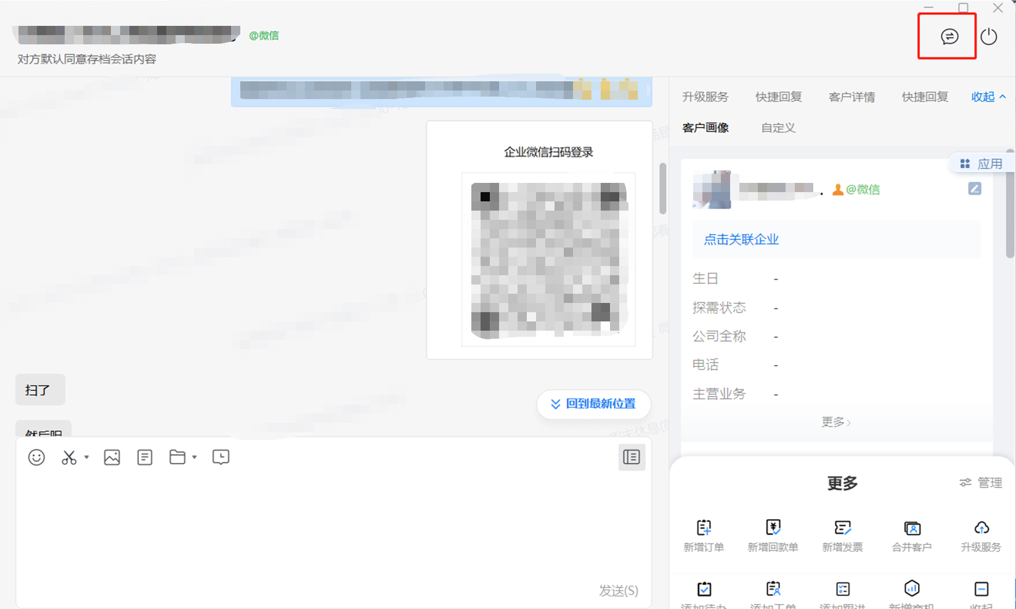Click the 对方默认同意存档会话内容 notice text
1016x609 pixels.
click(87, 59)
